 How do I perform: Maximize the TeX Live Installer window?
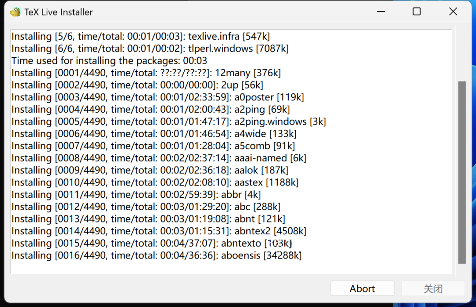(x=416, y=12)
